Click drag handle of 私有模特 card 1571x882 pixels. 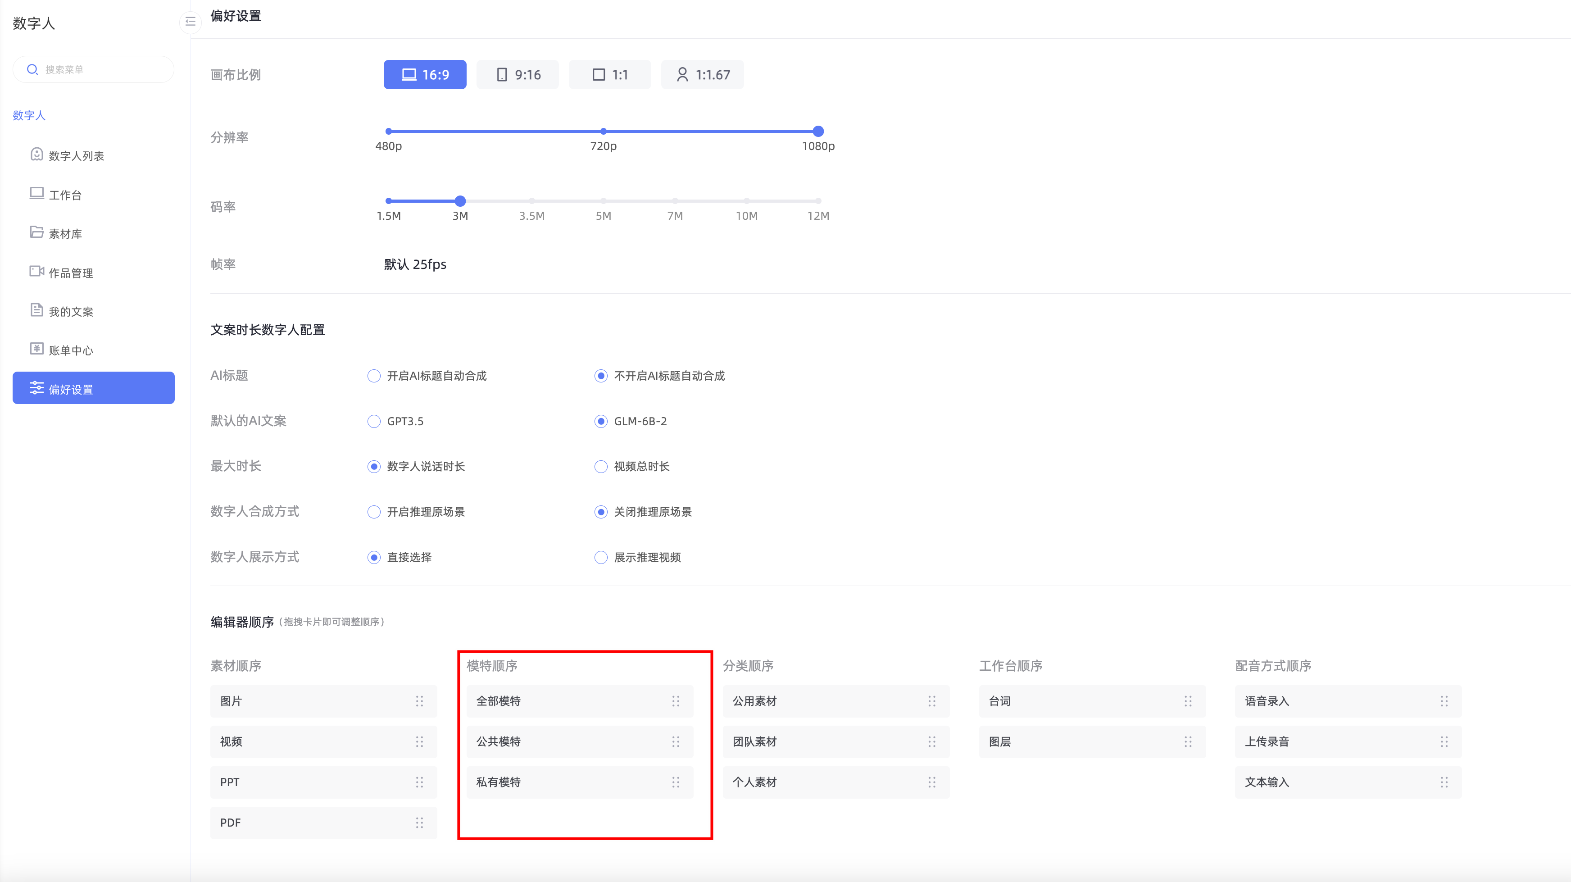click(676, 782)
